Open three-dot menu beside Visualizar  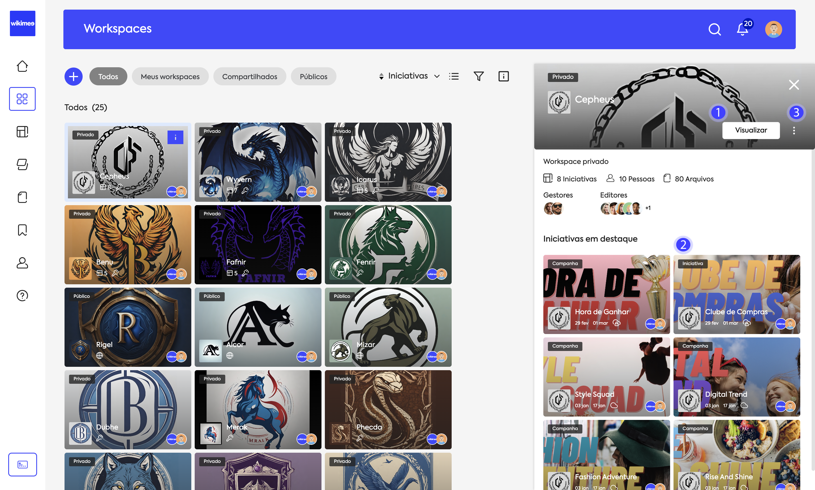point(793,131)
